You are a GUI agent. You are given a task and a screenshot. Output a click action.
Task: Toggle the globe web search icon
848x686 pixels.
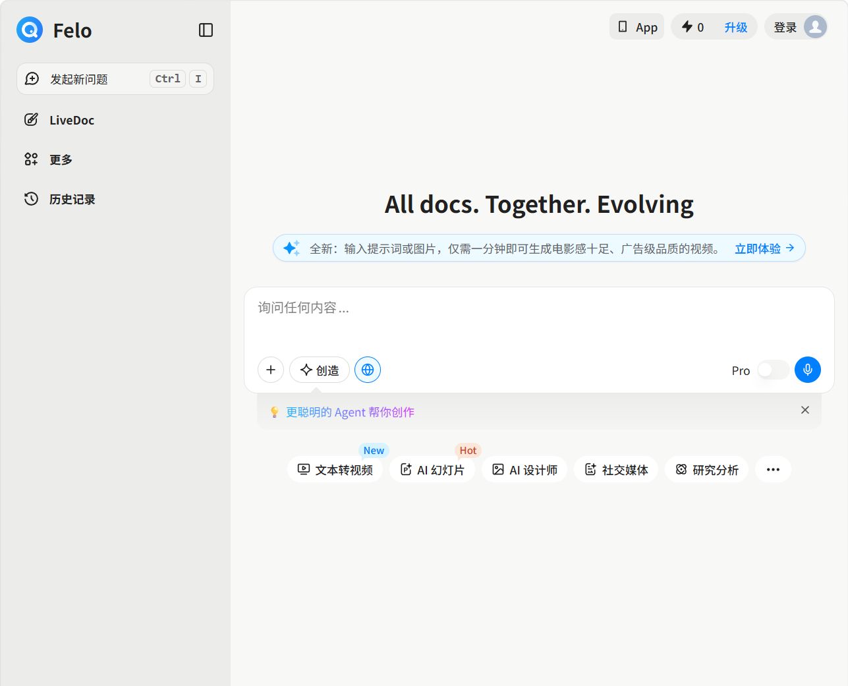click(368, 370)
